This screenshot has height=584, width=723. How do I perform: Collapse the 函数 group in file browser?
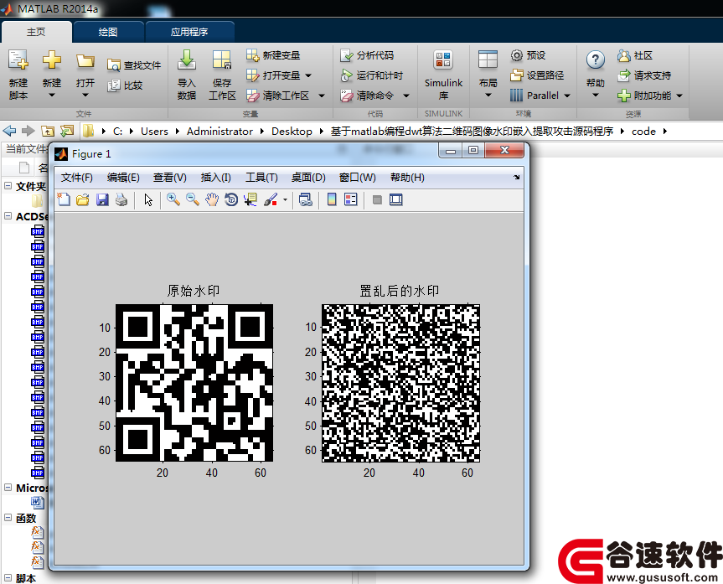point(8,518)
